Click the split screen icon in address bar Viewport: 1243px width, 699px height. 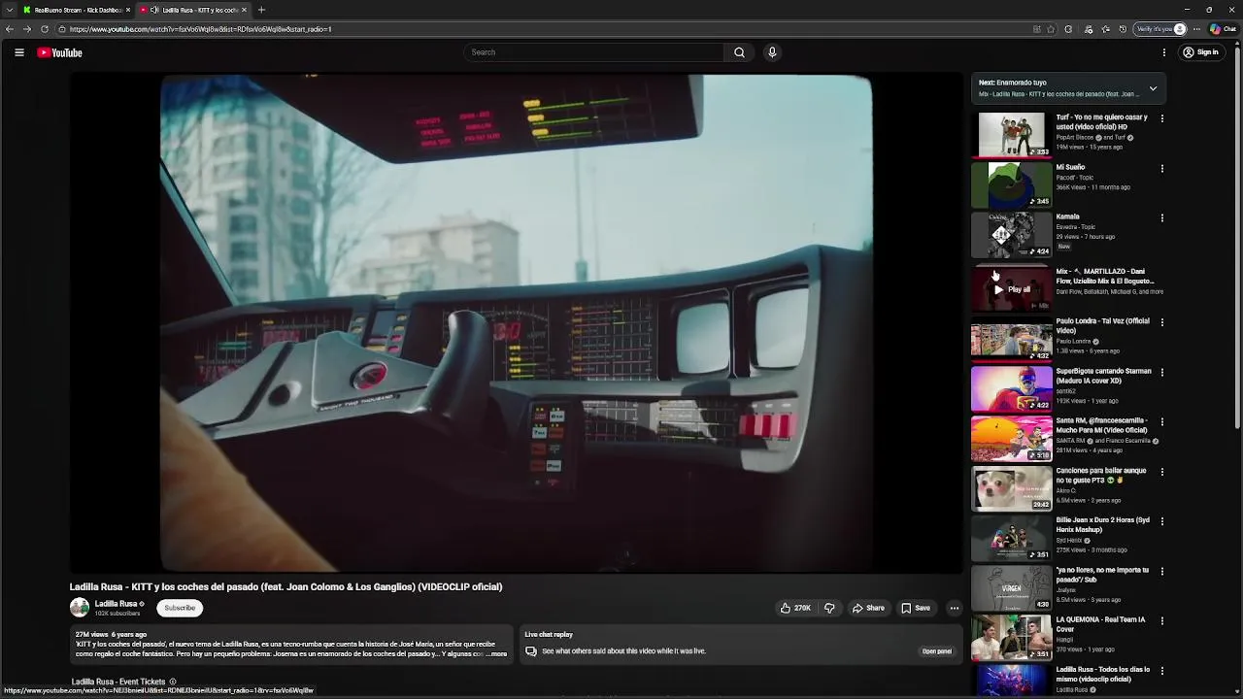tap(1036, 29)
